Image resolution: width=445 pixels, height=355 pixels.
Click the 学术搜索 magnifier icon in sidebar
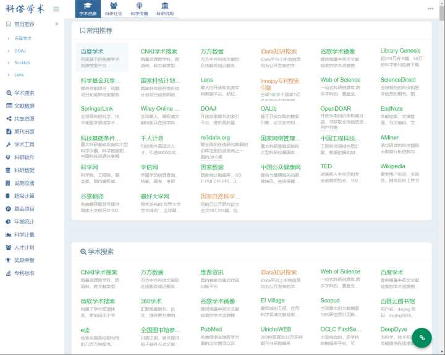pos(9,93)
